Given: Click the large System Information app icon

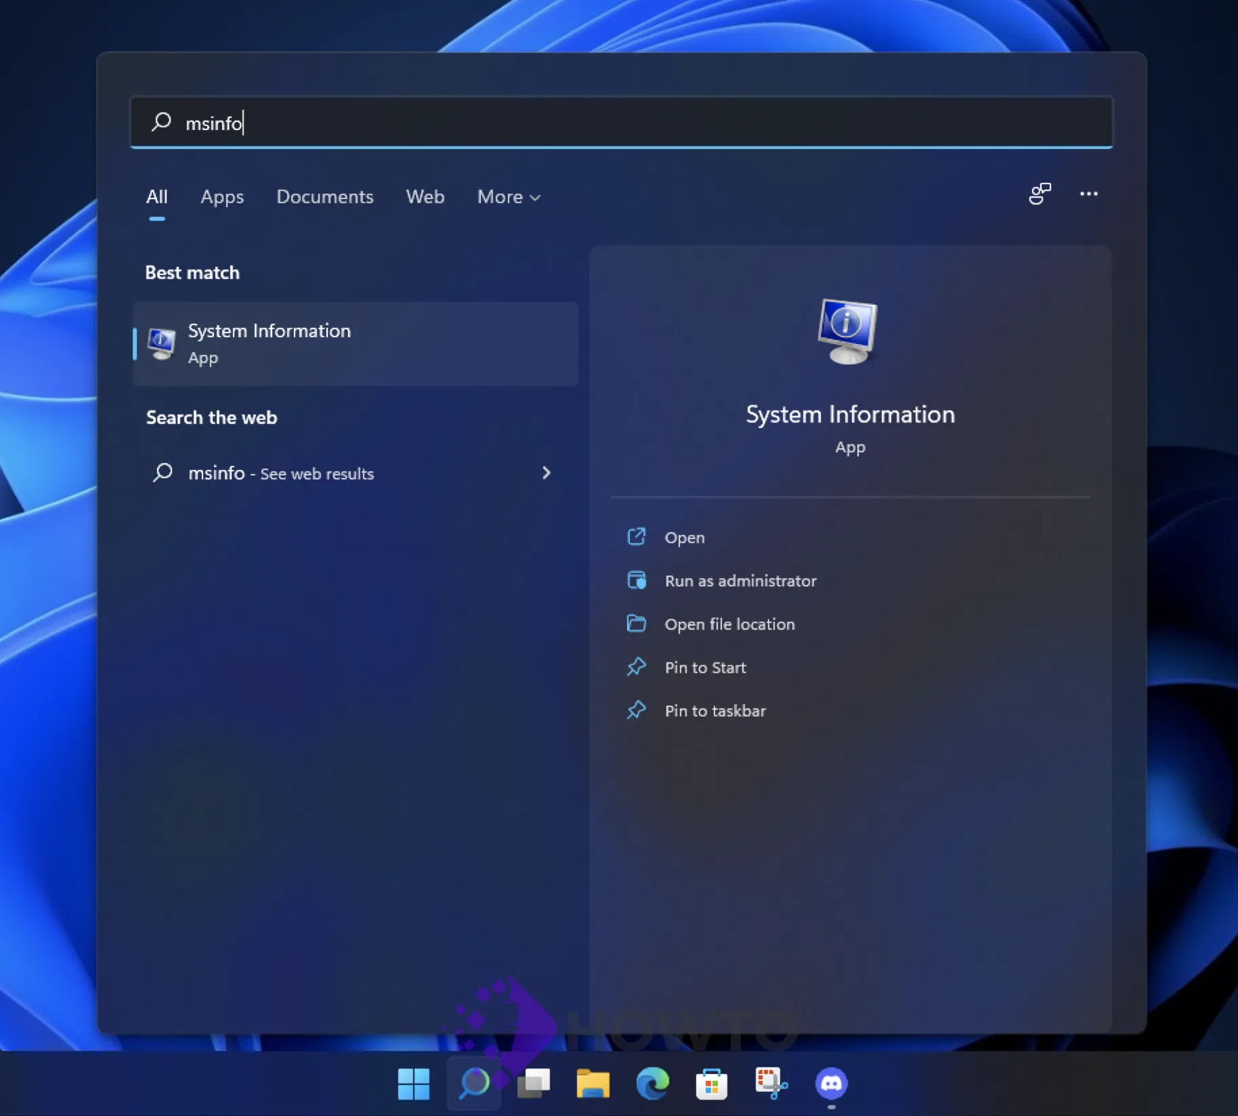Looking at the screenshot, I should [x=847, y=331].
